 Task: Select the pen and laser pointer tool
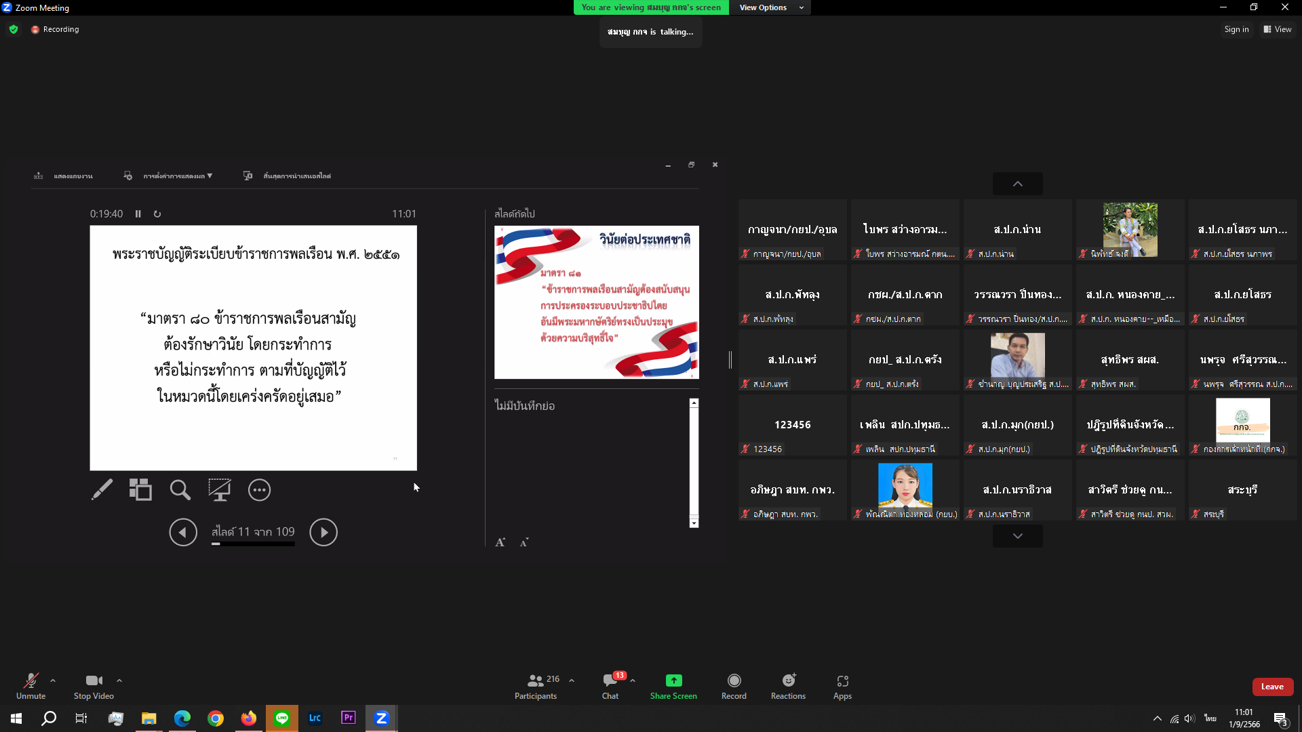pyautogui.click(x=102, y=490)
